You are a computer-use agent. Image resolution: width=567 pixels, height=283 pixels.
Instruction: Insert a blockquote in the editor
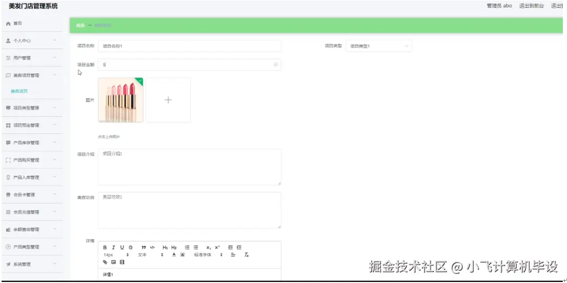144,247
